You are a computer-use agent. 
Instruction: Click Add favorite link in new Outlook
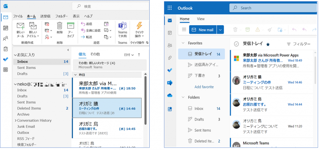pos(204,87)
